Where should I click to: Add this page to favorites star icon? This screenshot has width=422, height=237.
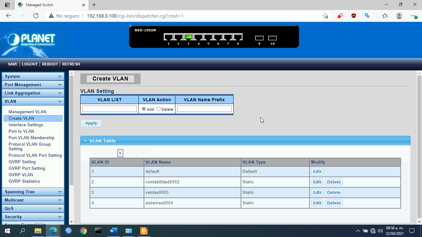(x=325, y=16)
